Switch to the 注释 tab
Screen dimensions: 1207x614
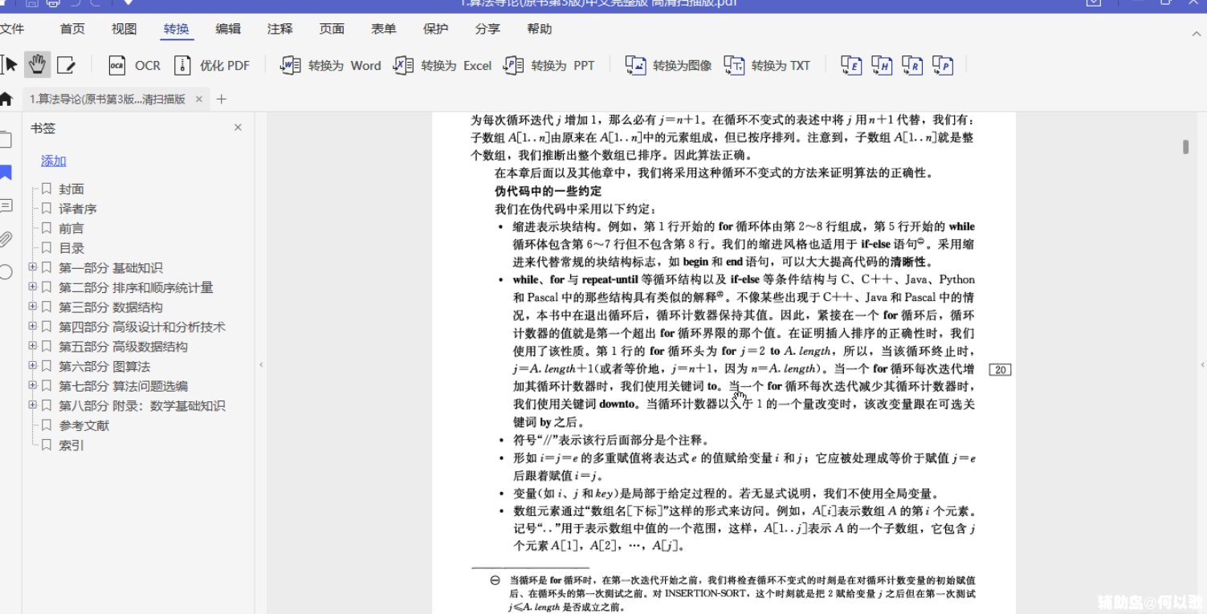coord(280,29)
